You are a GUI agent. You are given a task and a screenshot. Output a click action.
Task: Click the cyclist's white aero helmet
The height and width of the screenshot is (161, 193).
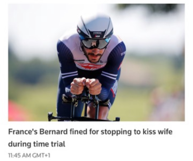coord(95,27)
